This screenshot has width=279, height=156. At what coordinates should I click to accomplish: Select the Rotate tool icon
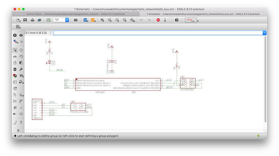(x=21, y=56)
